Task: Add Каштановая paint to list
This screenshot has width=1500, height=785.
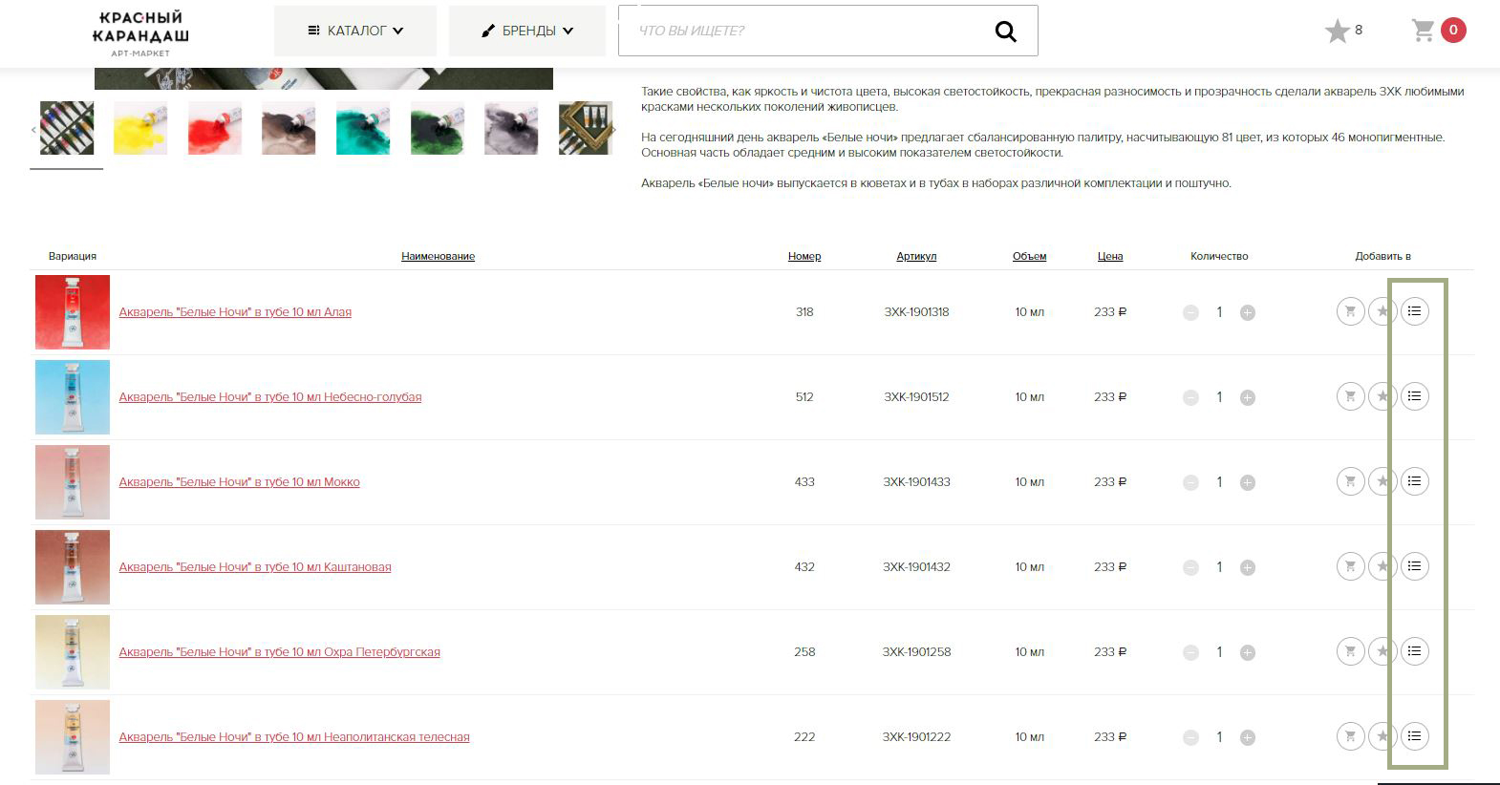Action: click(1415, 566)
